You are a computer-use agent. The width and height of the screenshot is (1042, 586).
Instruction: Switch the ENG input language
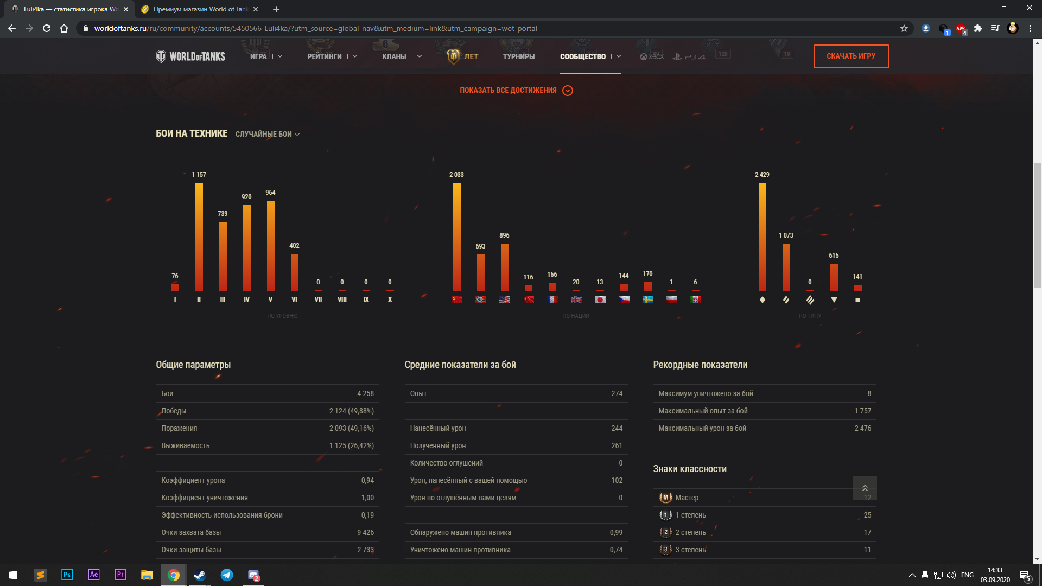coord(967,575)
